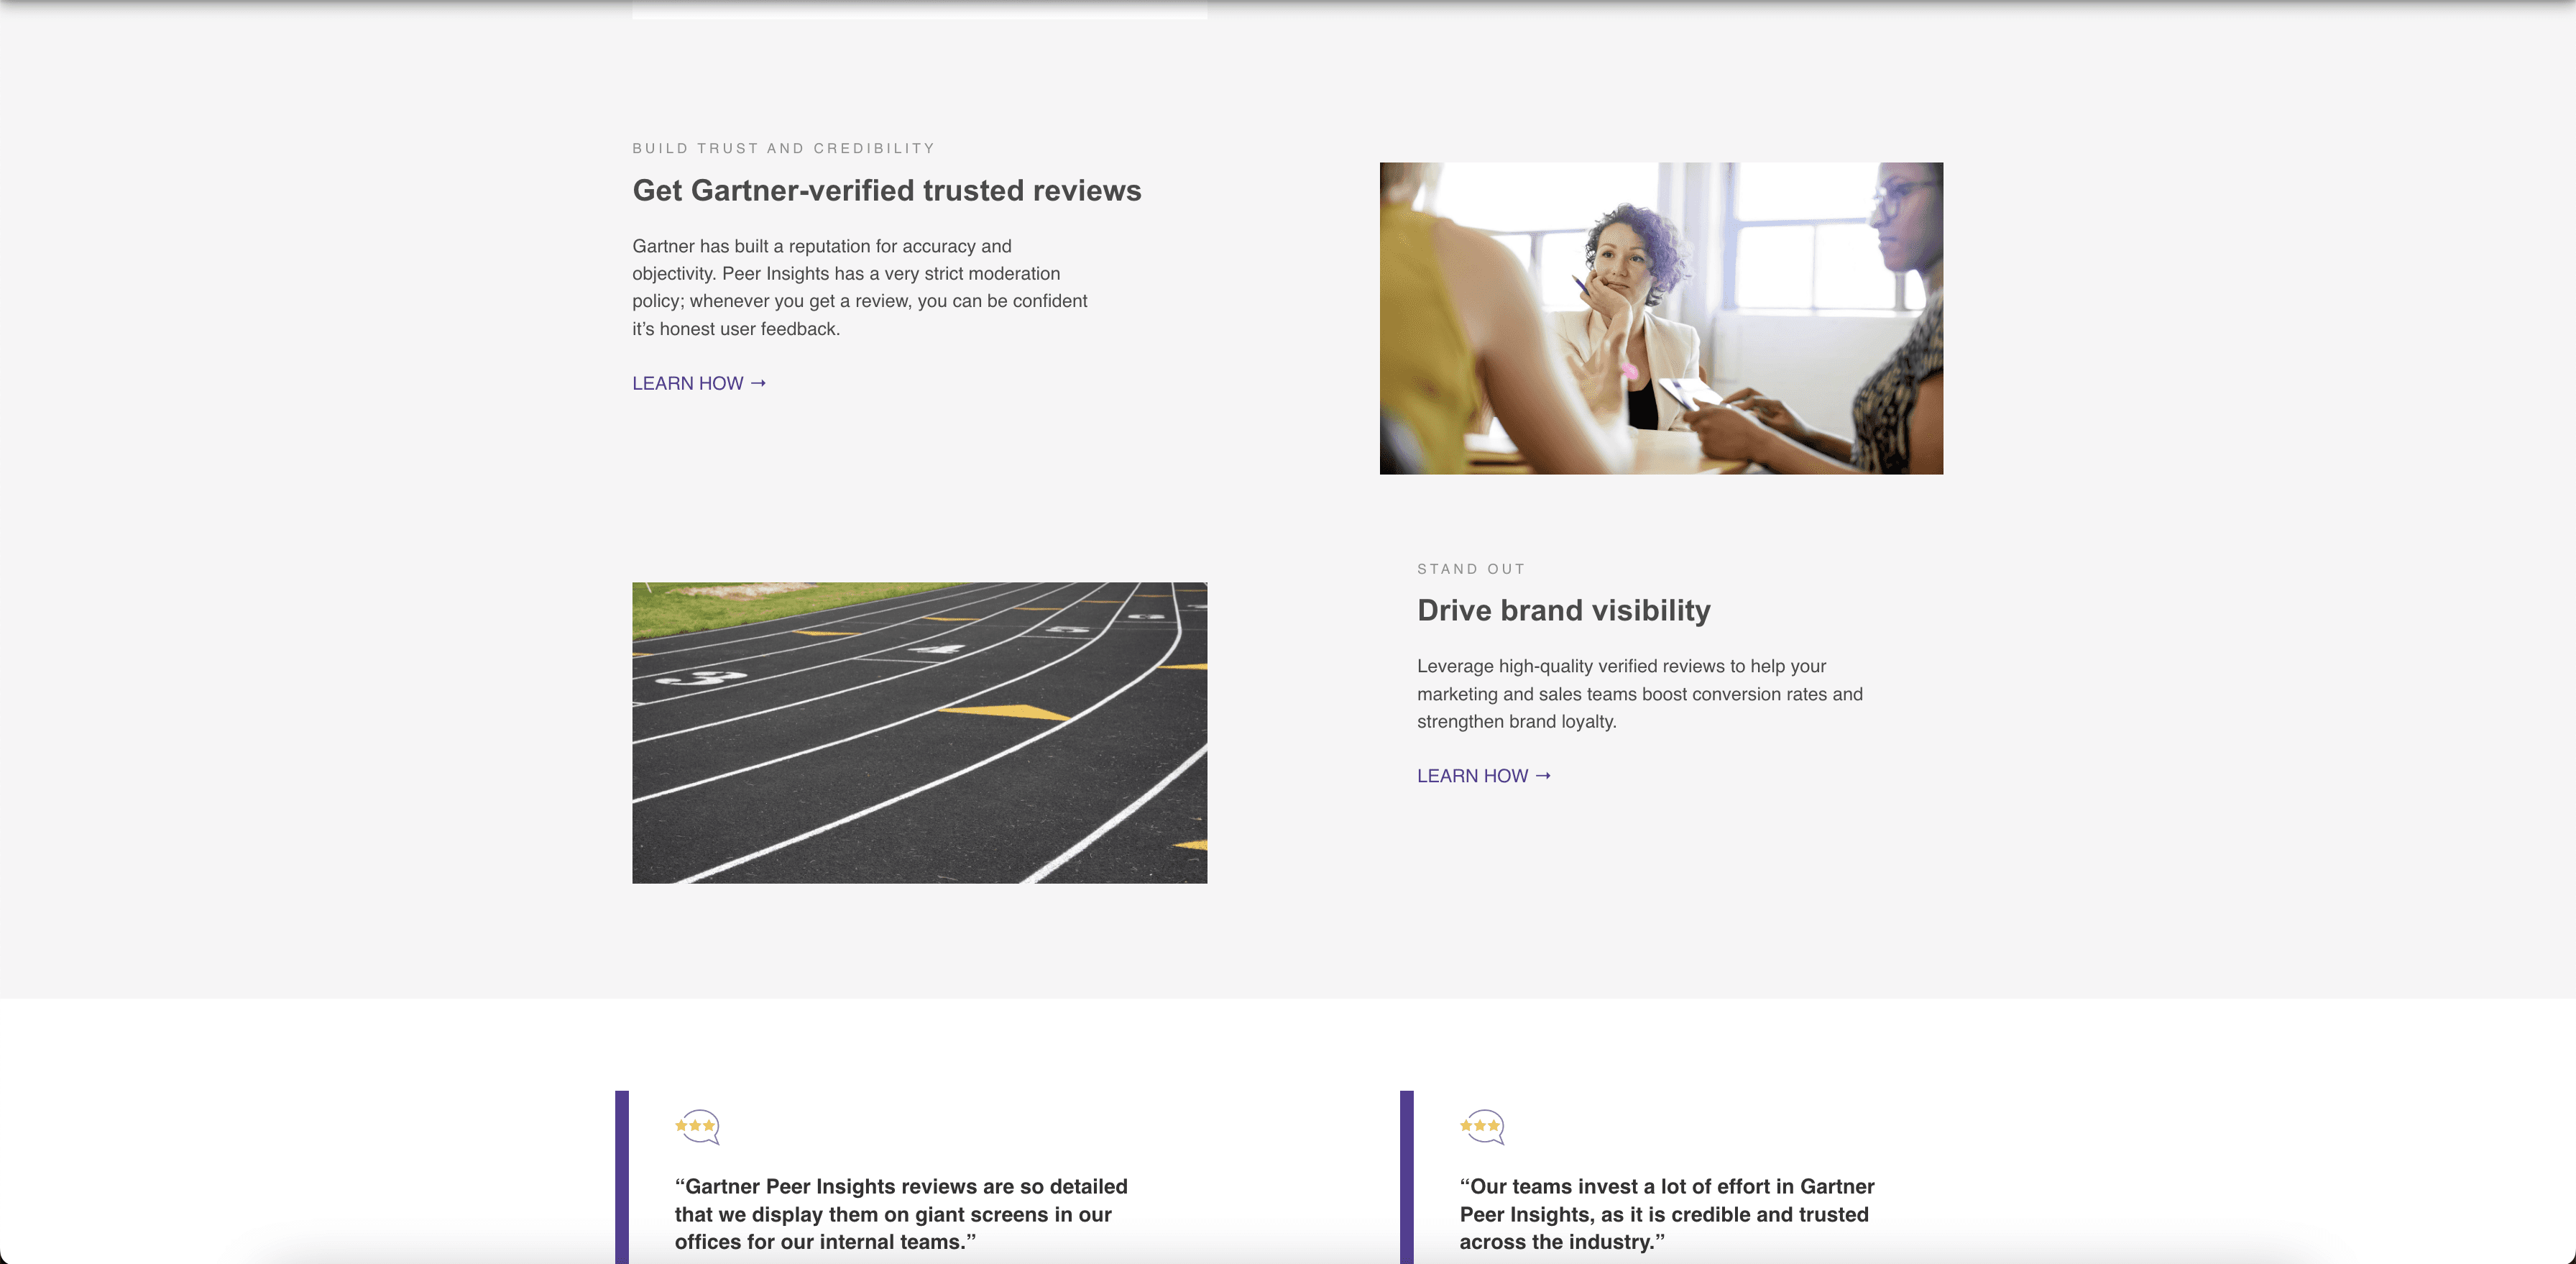This screenshot has height=1264, width=2576.
Task: Click star-rating chat bubble icon above left testimonial
Action: [698, 1127]
